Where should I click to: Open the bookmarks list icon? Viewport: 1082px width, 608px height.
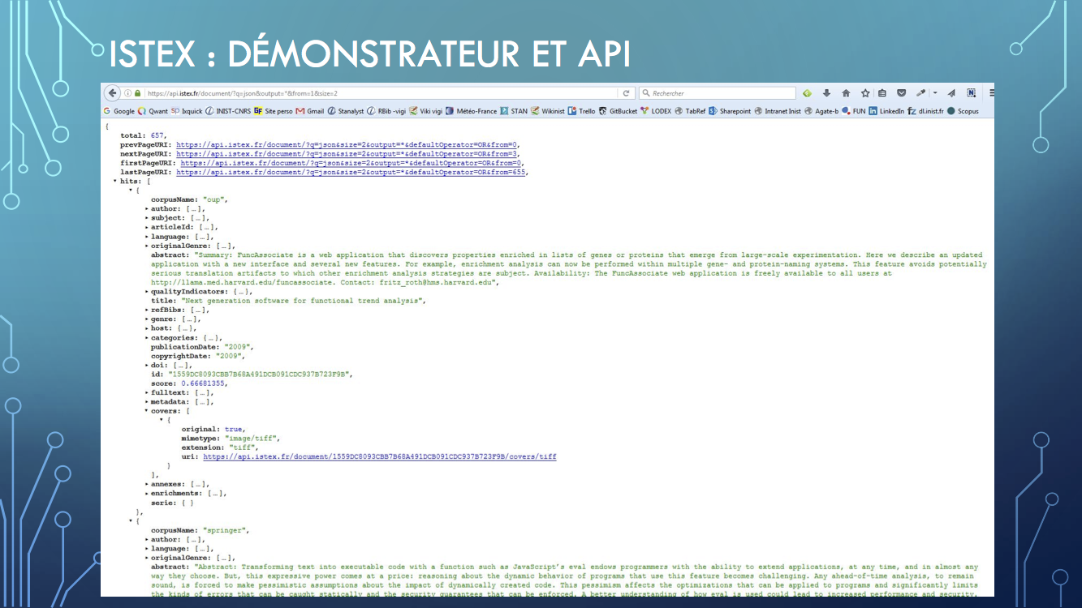pyautogui.click(x=882, y=92)
